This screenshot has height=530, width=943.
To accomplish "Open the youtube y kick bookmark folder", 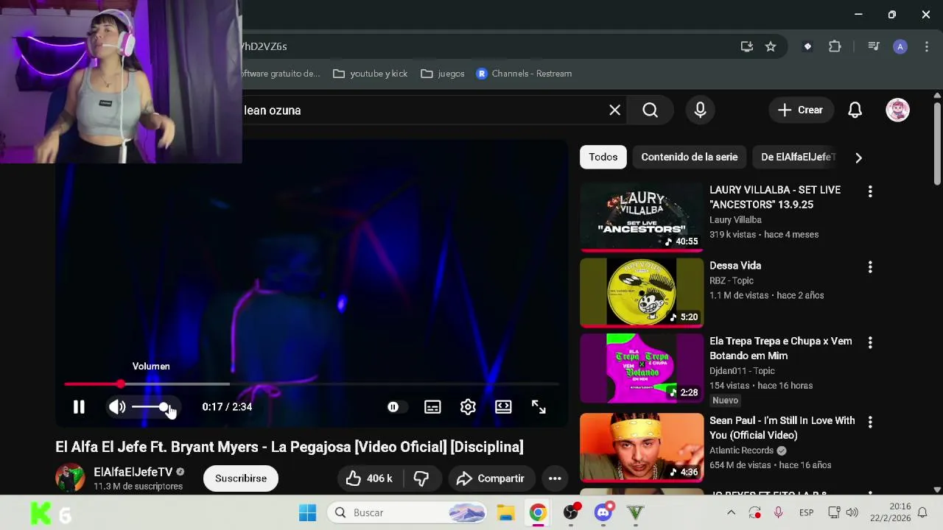I will pyautogui.click(x=371, y=74).
